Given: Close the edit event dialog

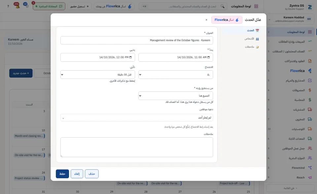Looking at the screenshot, I should point(206,20).
